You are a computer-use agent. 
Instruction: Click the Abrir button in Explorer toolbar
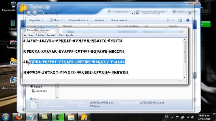click(55, 20)
